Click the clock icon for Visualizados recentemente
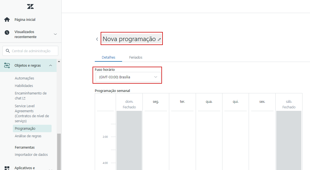 point(7,32)
